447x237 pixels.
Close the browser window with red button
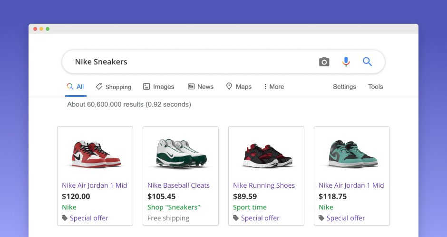pyautogui.click(x=35, y=29)
